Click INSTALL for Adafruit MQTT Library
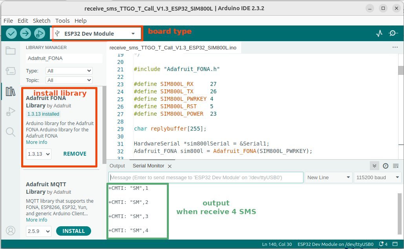The width and height of the screenshot is (404, 249). [73, 231]
